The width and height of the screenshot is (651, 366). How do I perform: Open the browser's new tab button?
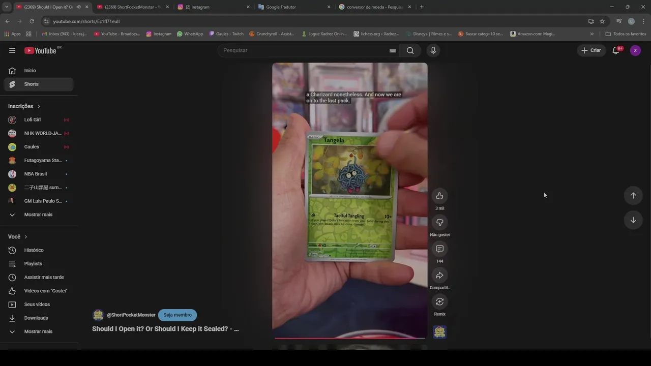pos(422,7)
